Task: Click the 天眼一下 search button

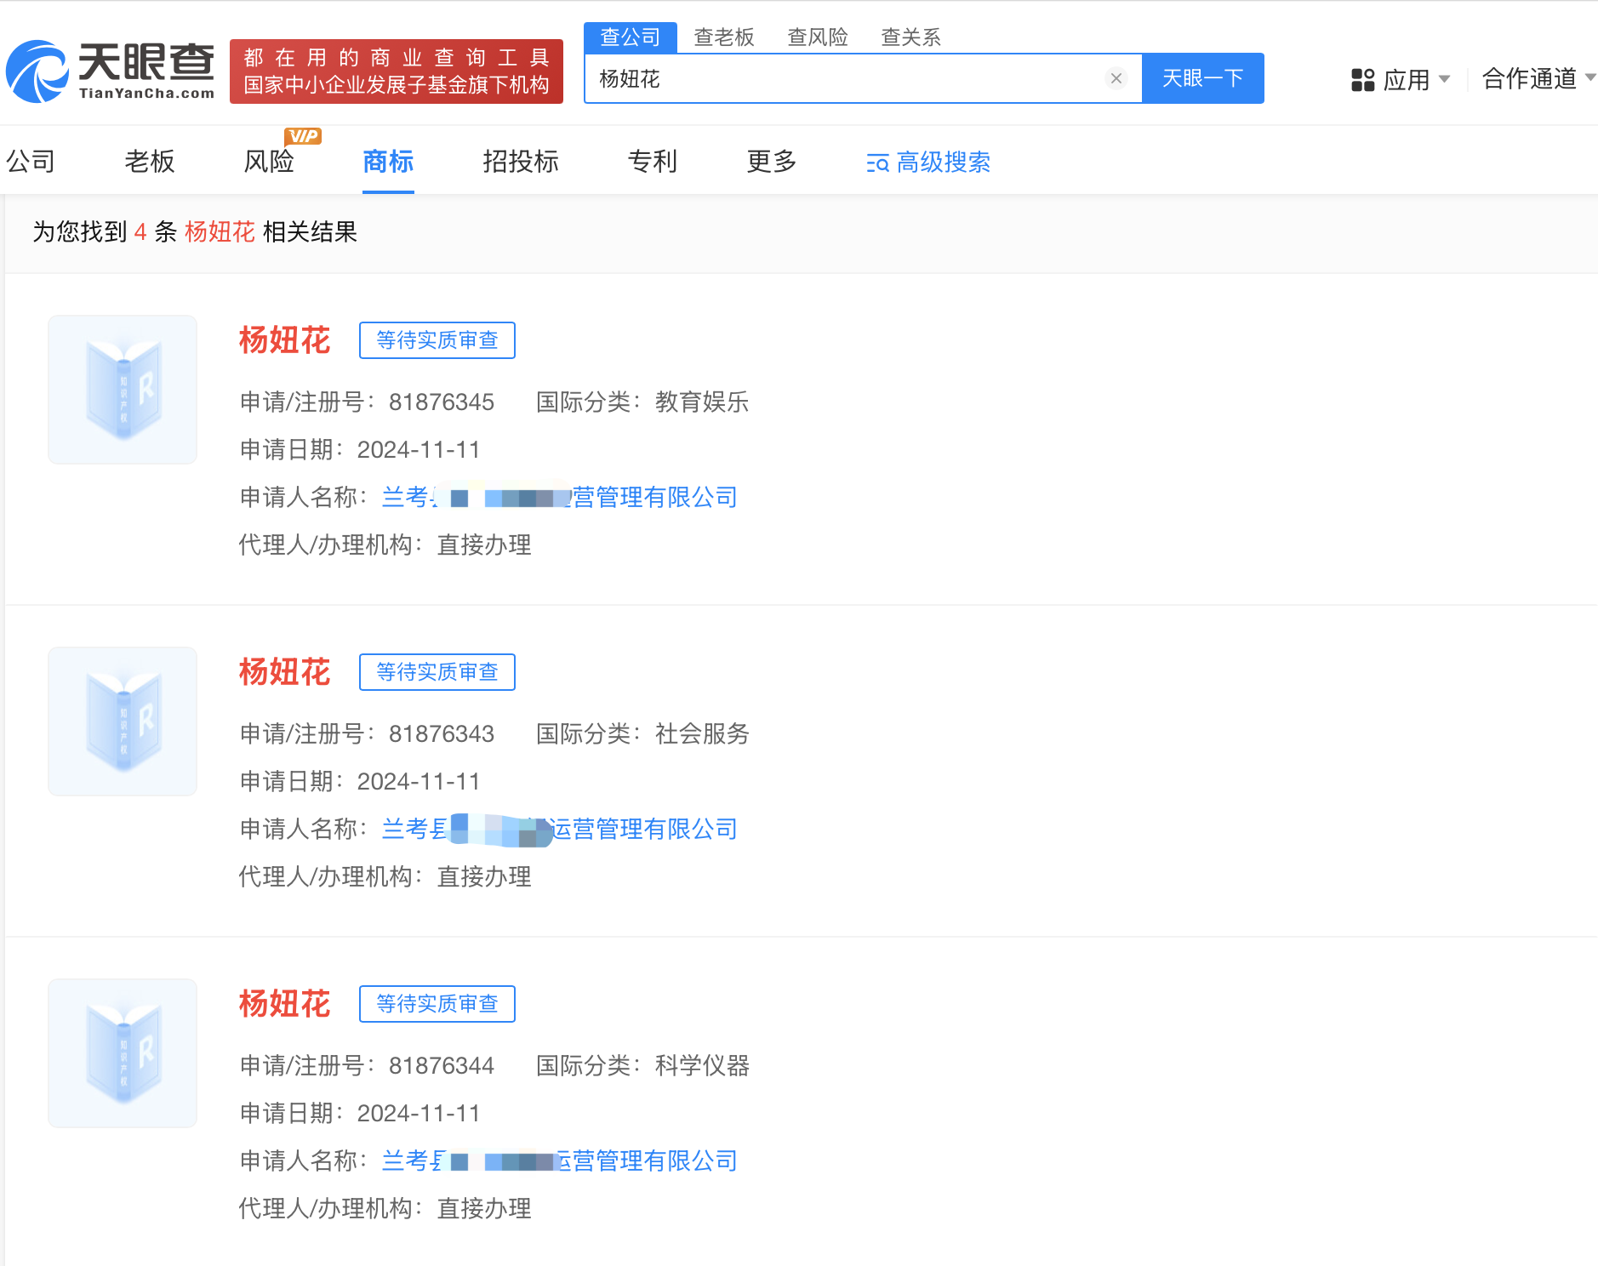Action: pos(1202,78)
